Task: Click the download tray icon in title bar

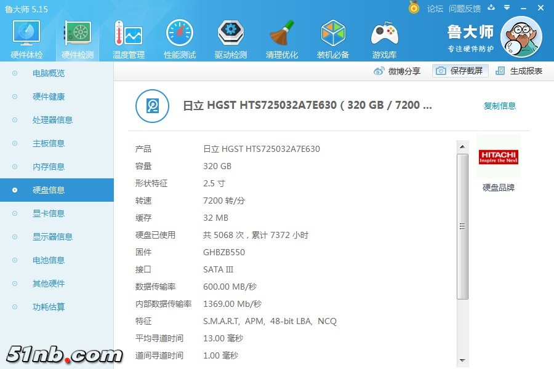Action: [x=491, y=8]
